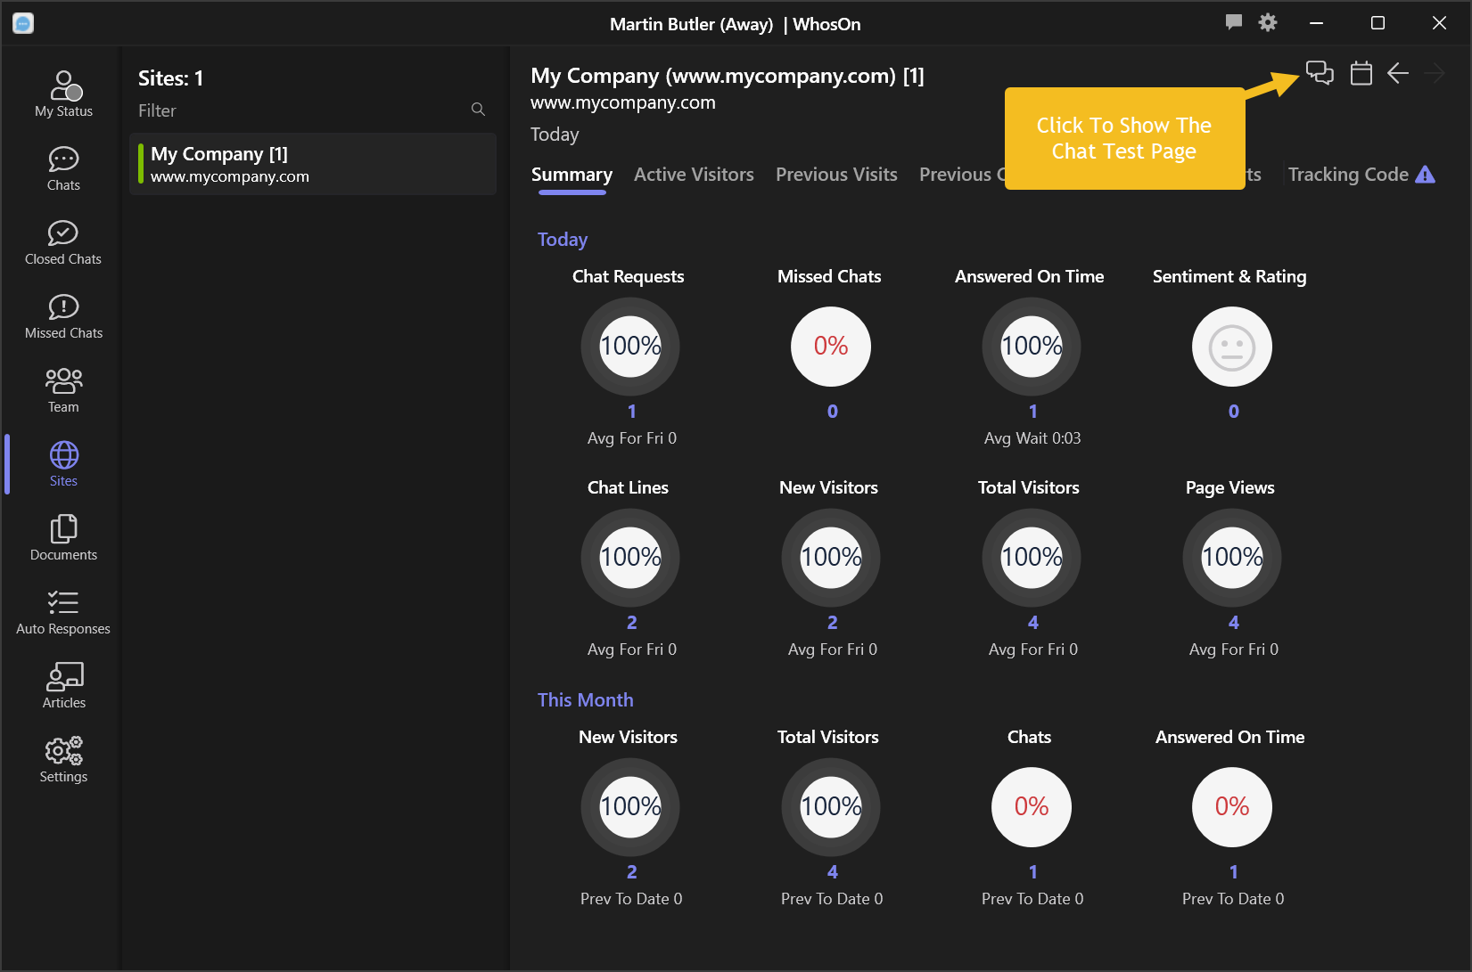The height and width of the screenshot is (972, 1472).
Task: Click the 'Today' section heading
Action: (x=563, y=240)
